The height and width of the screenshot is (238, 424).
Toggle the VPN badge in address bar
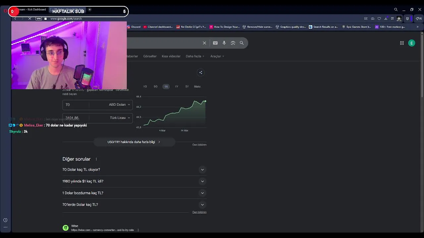click(38, 19)
